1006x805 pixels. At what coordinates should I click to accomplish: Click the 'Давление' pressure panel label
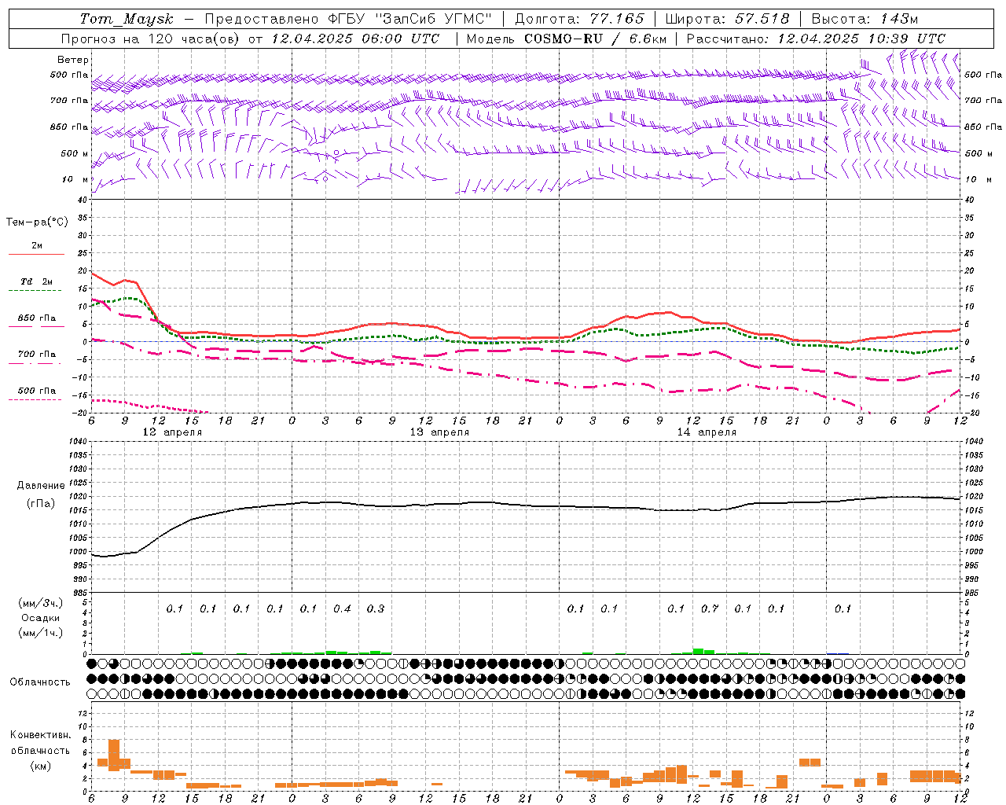[41, 486]
